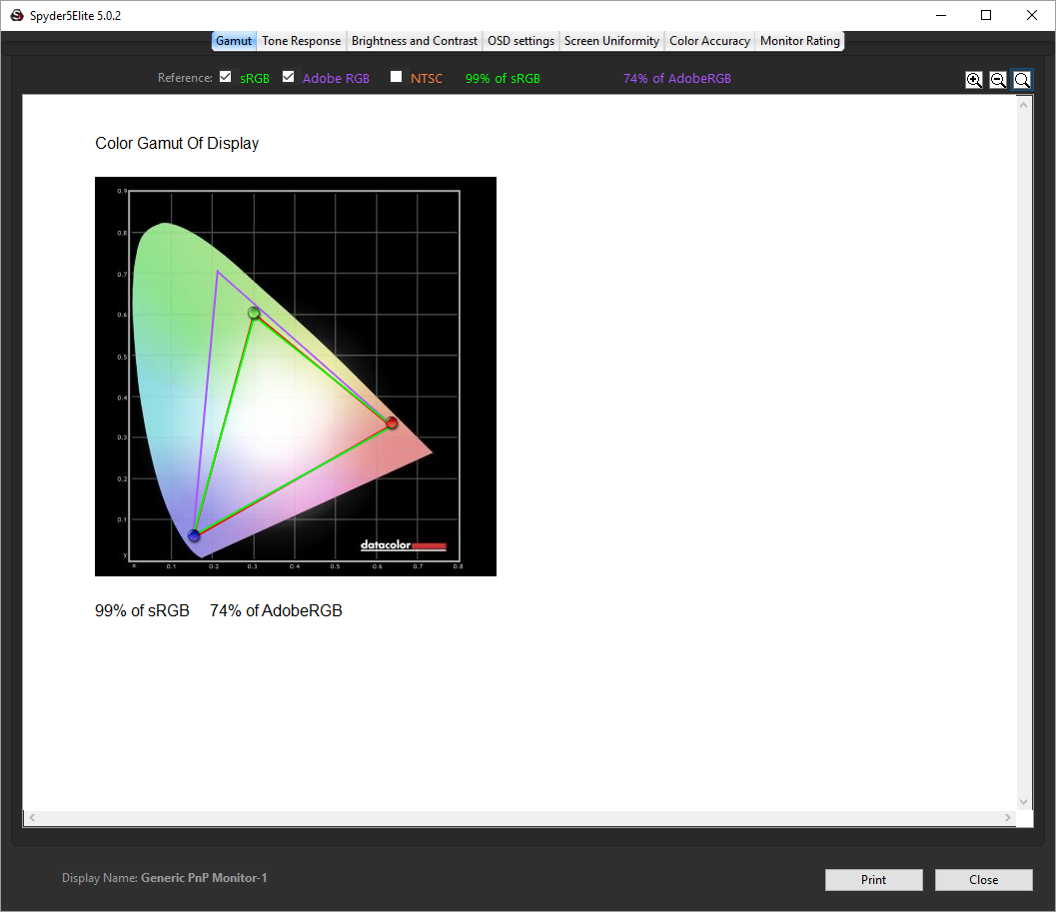Enable the NTSC reference checkbox

396,77
